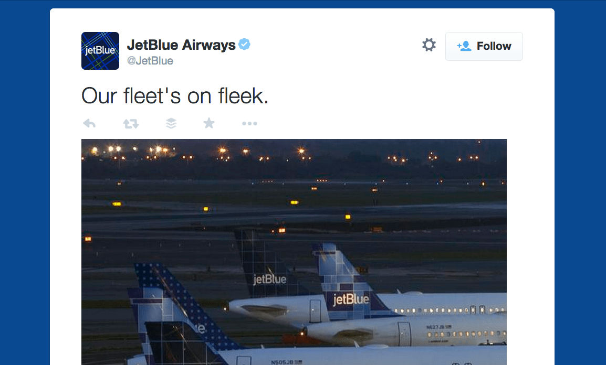Open reply options under the tweet

[x=89, y=123]
